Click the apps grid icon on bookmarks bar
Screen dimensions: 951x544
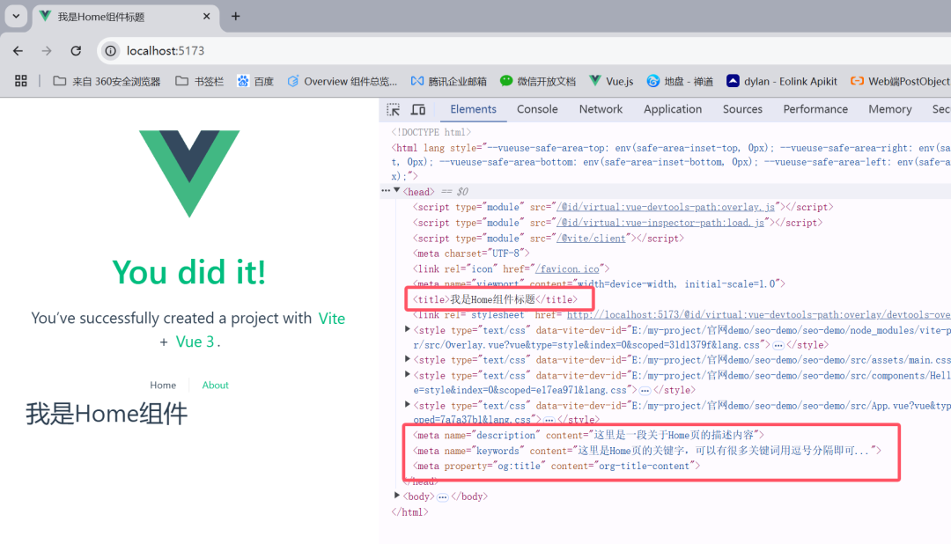(20, 81)
